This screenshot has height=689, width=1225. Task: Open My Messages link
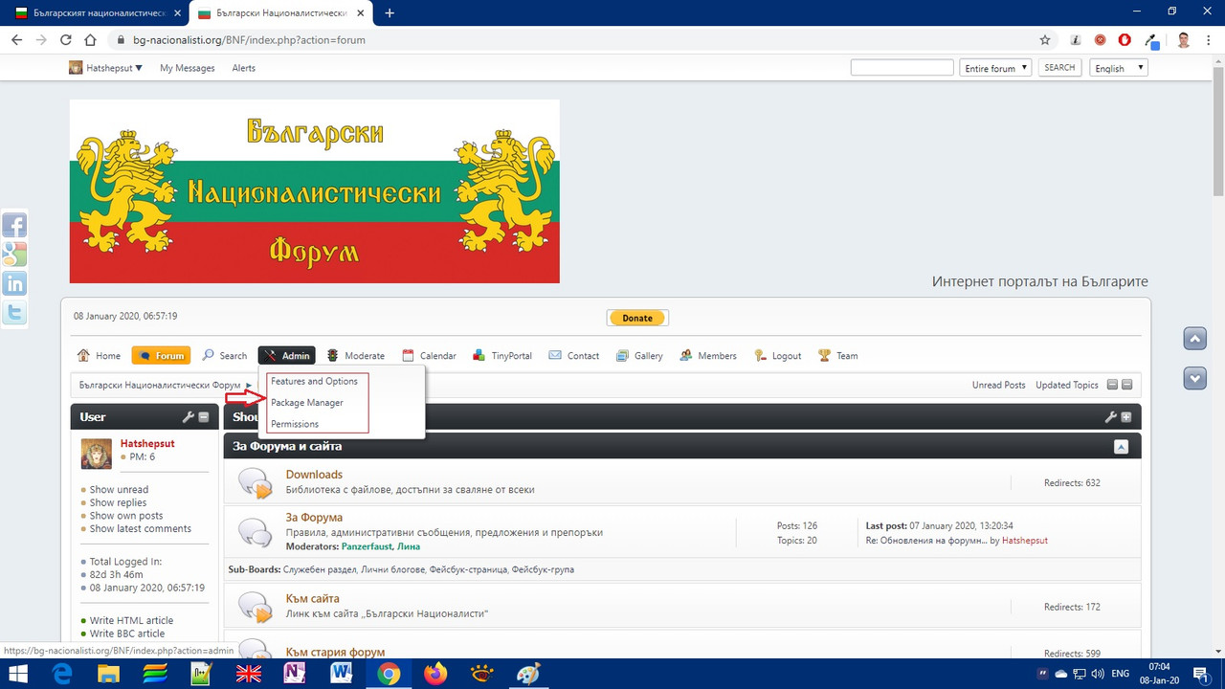[188, 68]
